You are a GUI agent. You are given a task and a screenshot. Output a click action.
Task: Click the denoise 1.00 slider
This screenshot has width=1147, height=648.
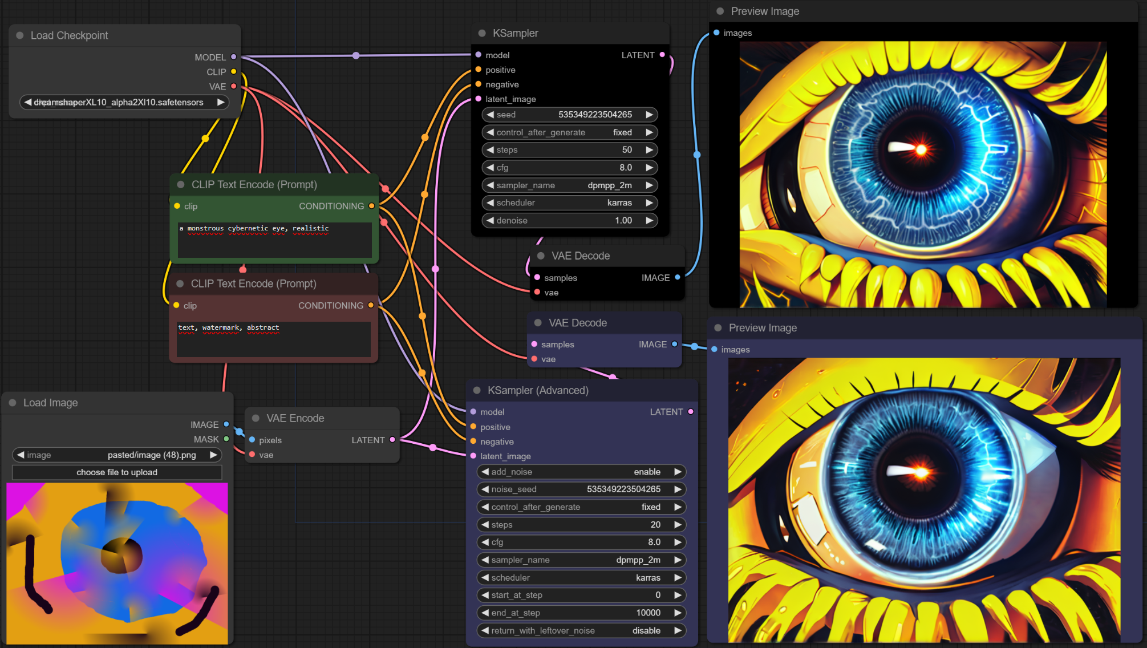(x=569, y=221)
